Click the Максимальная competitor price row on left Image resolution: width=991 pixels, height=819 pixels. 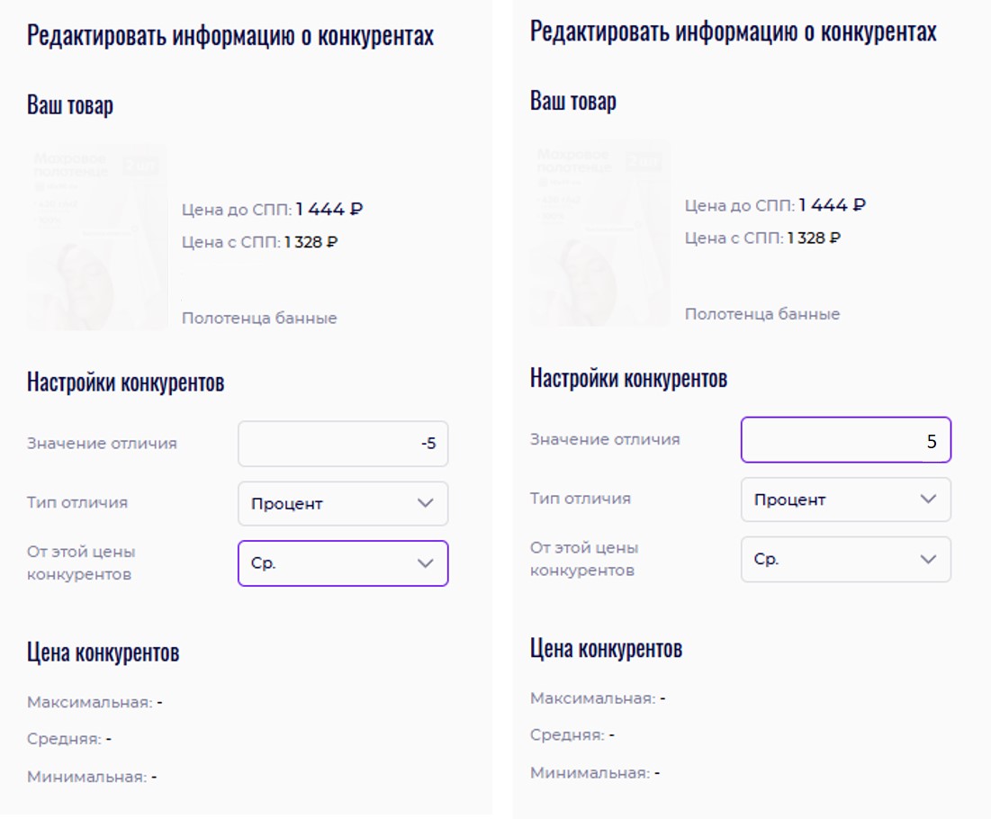[95, 702]
